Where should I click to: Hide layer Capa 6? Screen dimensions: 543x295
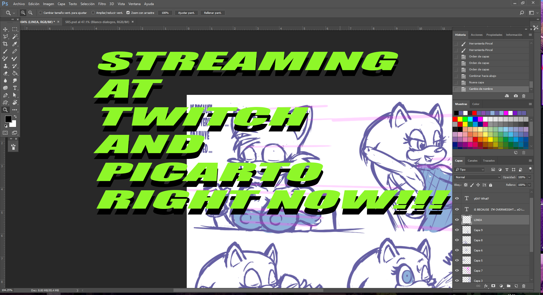457,250
